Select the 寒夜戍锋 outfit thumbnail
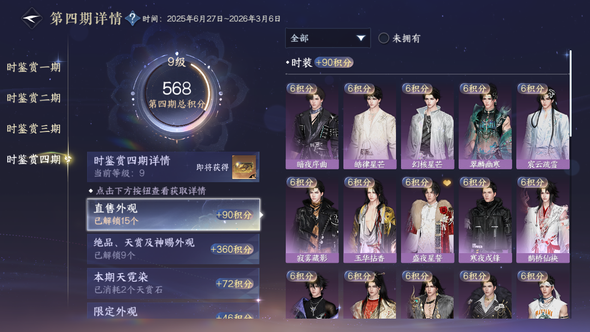Screen dimensions: 590x332 tap(485, 220)
